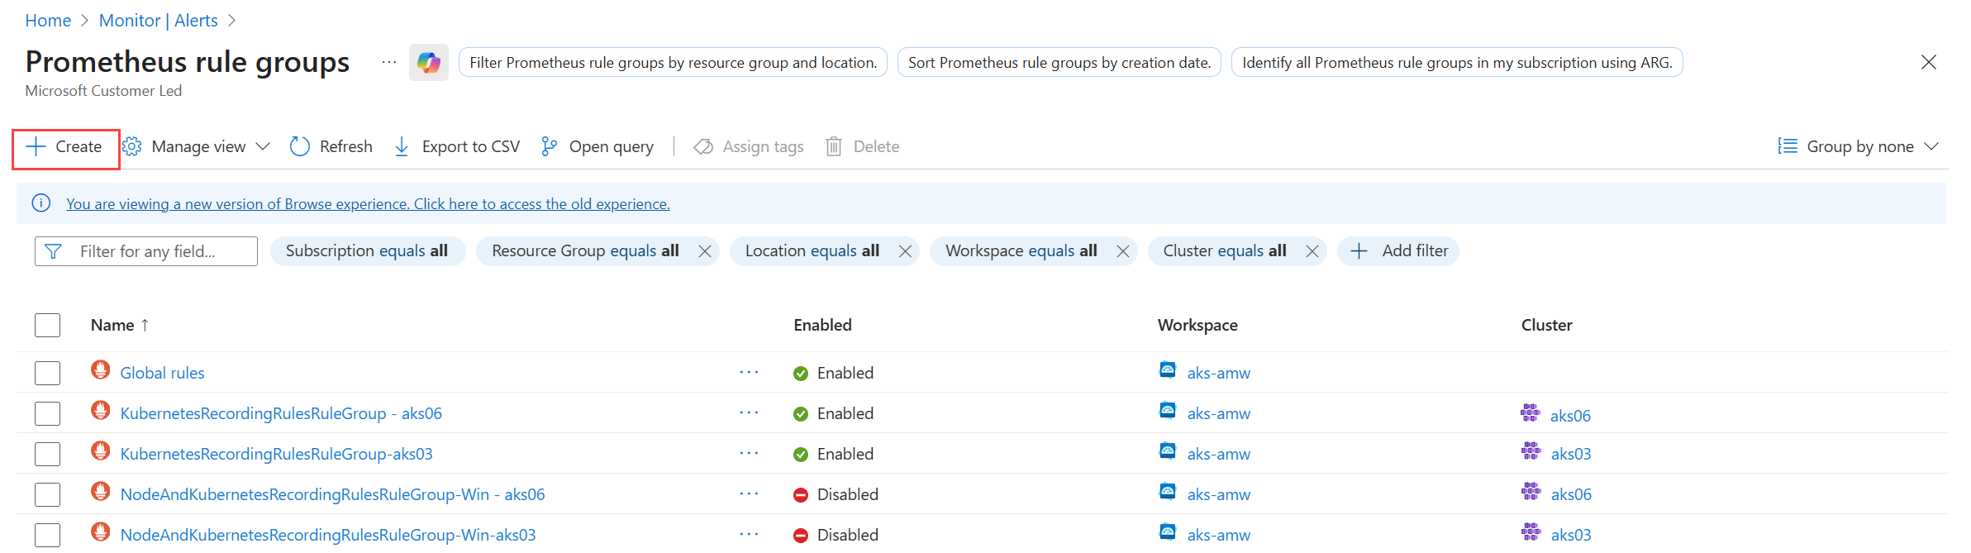Sort by the Workspace column header
Image resolution: width=1971 pixels, height=553 pixels.
(x=1197, y=326)
